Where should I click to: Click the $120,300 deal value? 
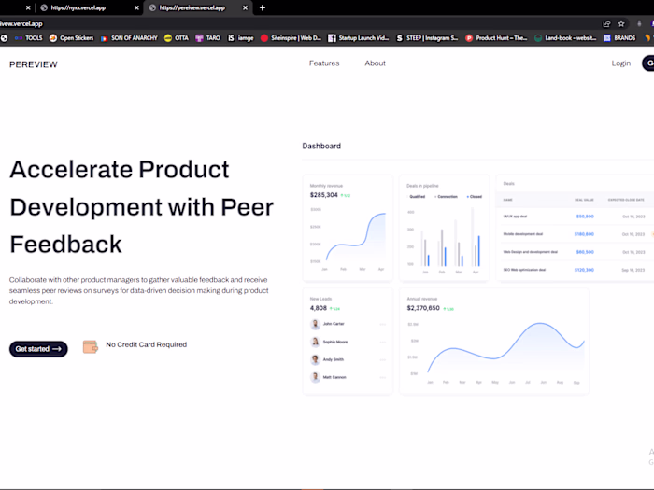584,270
